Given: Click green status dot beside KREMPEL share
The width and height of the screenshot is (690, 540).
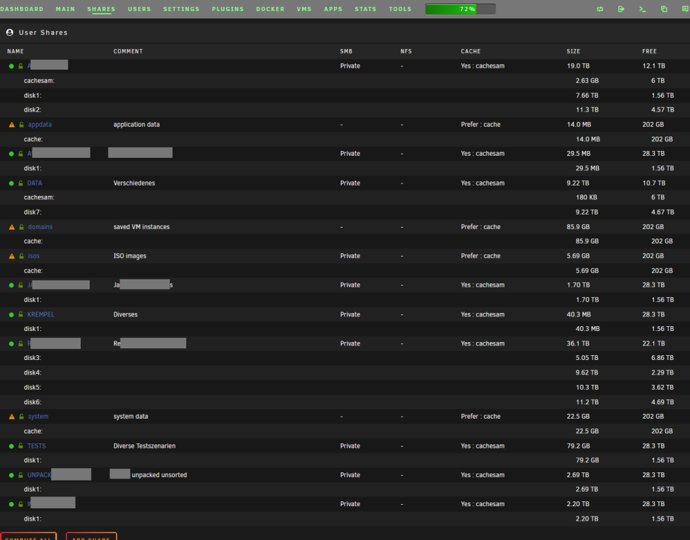Looking at the screenshot, I should click(12, 315).
